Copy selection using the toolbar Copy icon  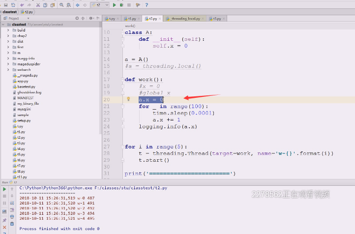tap(45, 5)
